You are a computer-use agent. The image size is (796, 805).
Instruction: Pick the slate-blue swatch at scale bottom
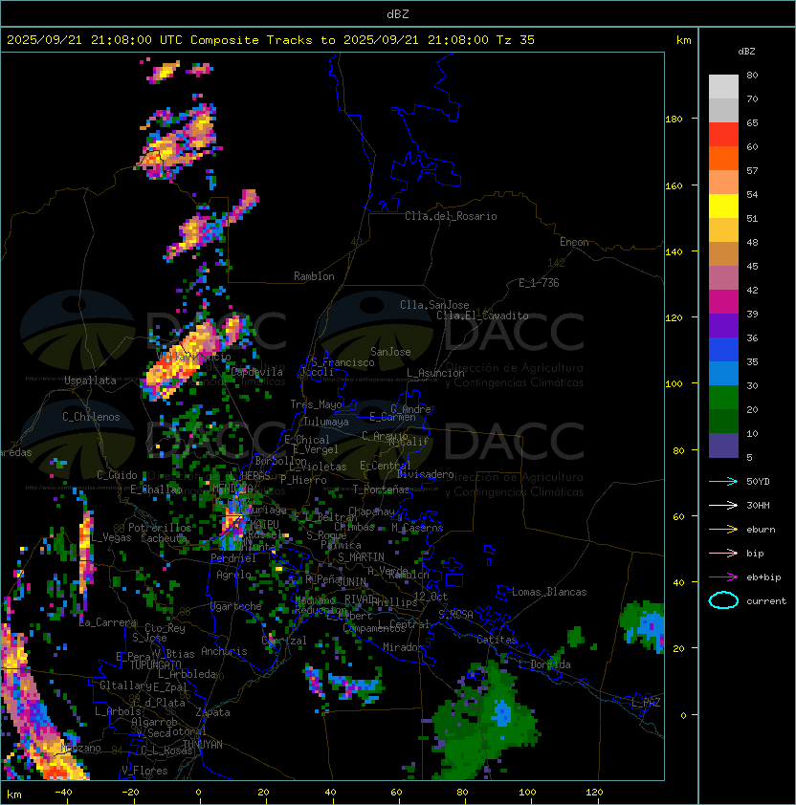pyautogui.click(x=723, y=446)
